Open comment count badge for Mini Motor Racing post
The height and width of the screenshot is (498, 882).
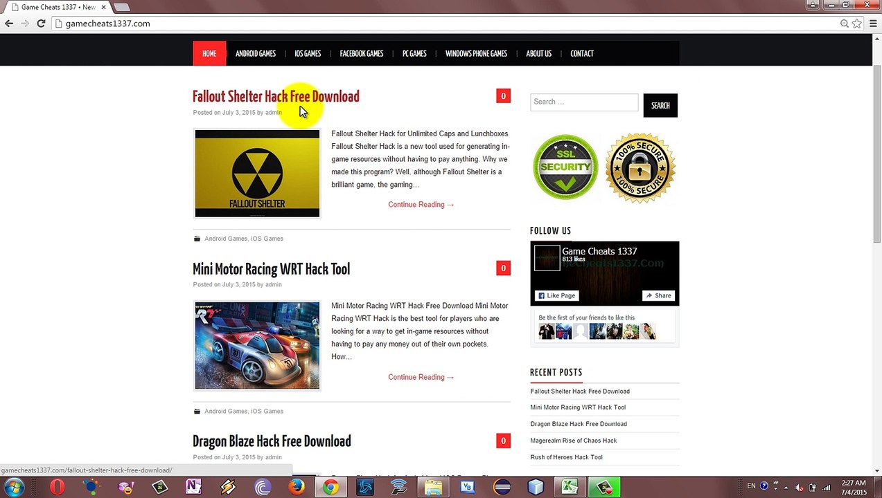pyautogui.click(x=504, y=268)
